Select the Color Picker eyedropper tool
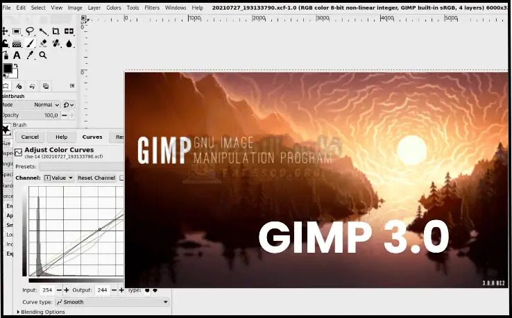512x318 pixels. [x=31, y=55]
